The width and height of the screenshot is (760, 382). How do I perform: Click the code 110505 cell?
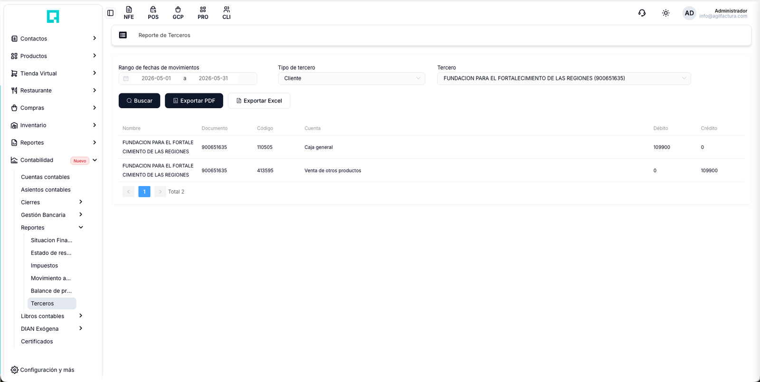(x=265, y=147)
